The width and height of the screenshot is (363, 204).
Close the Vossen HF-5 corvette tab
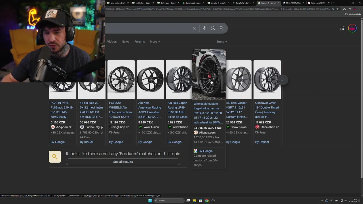tap(278, 3)
